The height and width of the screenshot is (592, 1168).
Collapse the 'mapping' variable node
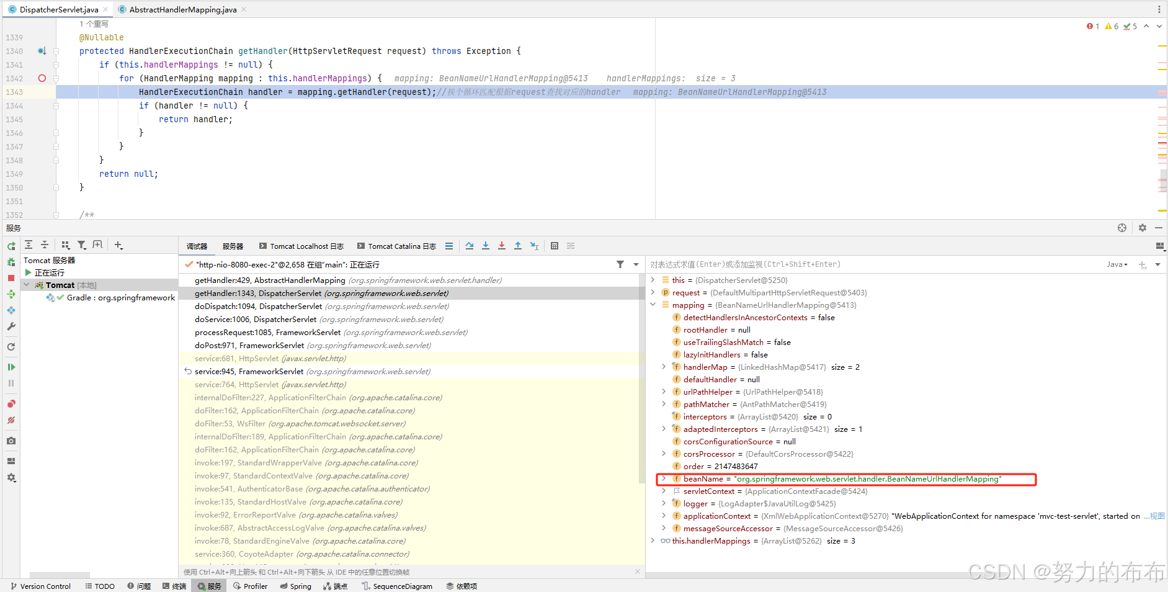(x=653, y=305)
